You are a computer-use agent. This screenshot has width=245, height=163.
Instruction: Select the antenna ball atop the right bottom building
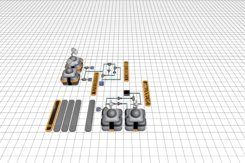[x=136, y=104]
